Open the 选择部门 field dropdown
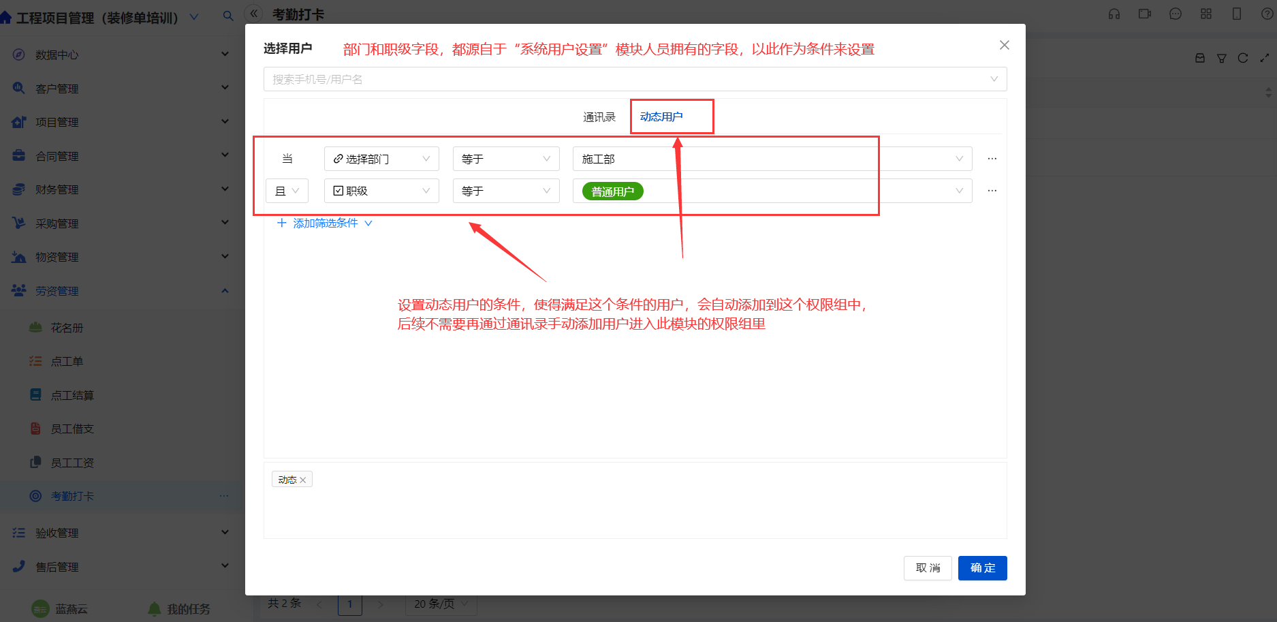The width and height of the screenshot is (1277, 622). pyautogui.click(x=381, y=159)
